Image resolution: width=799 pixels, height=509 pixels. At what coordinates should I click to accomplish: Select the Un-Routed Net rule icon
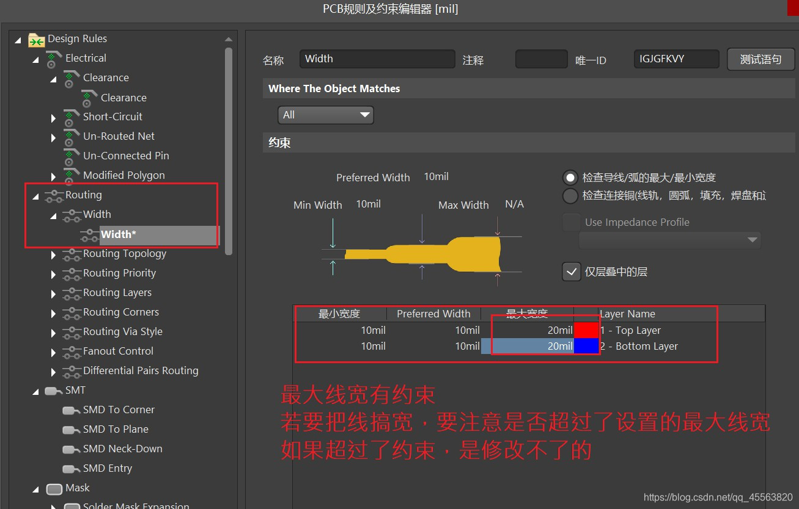(x=70, y=136)
